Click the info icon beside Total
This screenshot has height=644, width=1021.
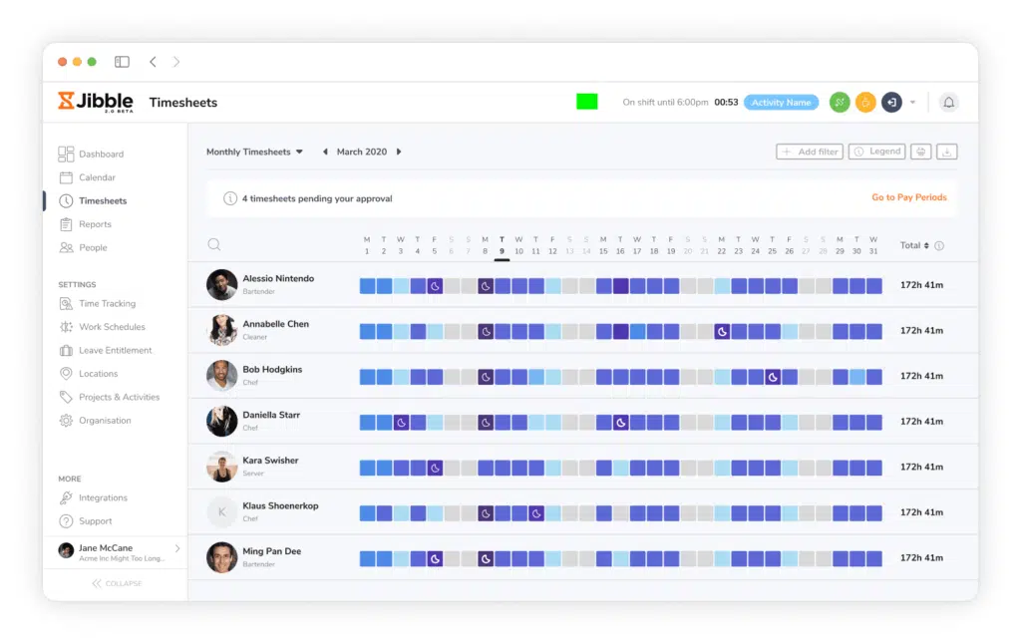939,245
